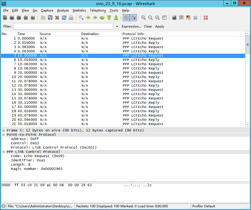
Task: Jump to the last packet icon
Action: [116, 18]
